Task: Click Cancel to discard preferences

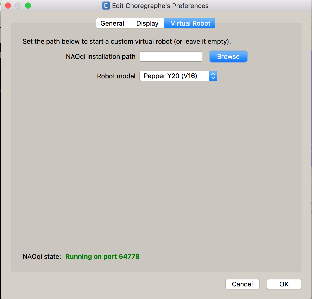Action: [x=242, y=284]
